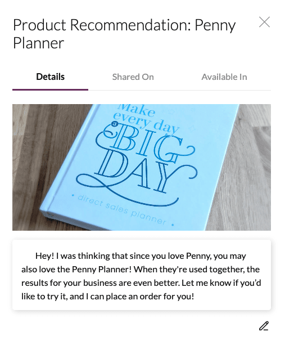Open the Available In tab
285x341 pixels.
[224, 77]
